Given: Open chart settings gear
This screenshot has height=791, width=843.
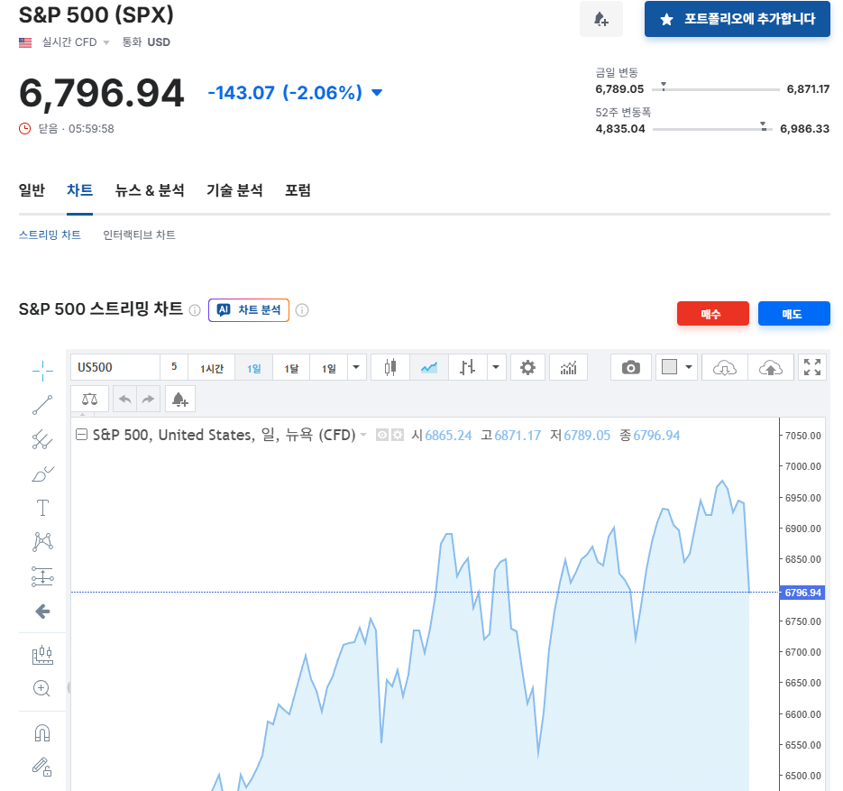Looking at the screenshot, I should [x=527, y=368].
